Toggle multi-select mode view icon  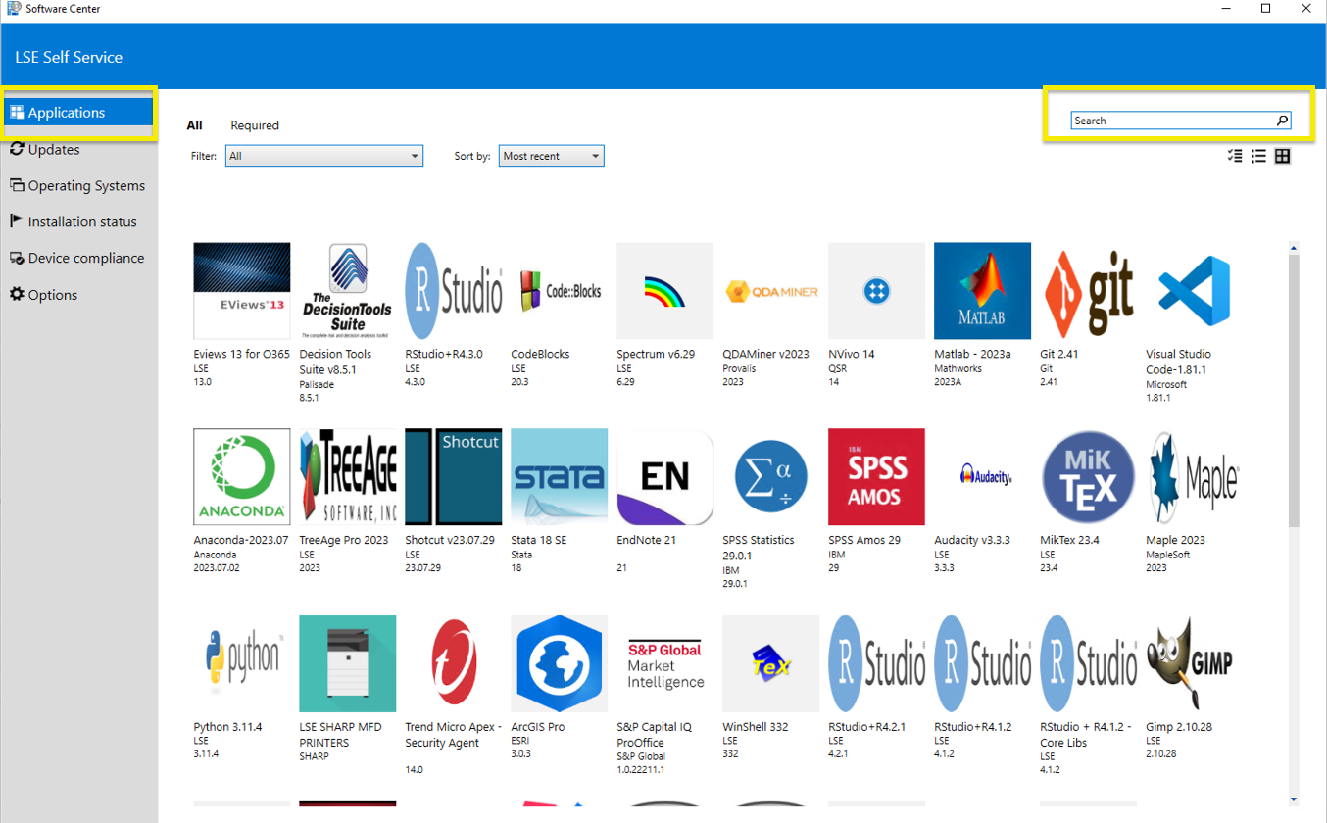[x=1235, y=156]
